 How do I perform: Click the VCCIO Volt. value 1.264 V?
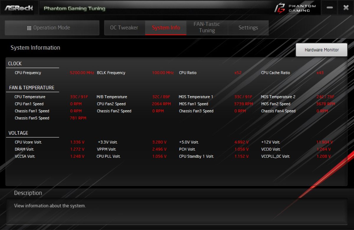coord(324,149)
